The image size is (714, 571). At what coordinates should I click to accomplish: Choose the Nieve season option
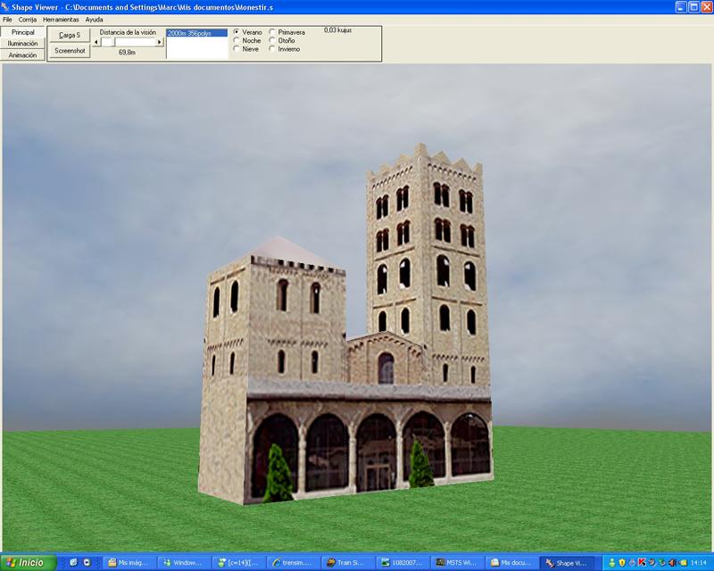[236, 49]
